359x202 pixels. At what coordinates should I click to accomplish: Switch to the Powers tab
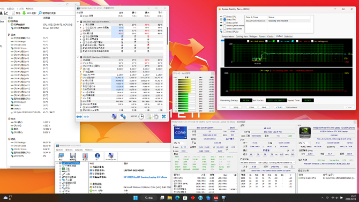262,36
